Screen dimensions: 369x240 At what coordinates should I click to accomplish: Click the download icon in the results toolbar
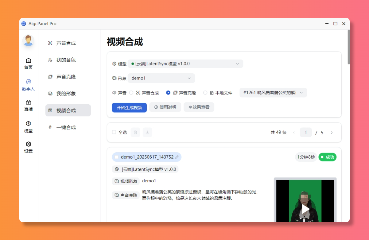coord(147,132)
